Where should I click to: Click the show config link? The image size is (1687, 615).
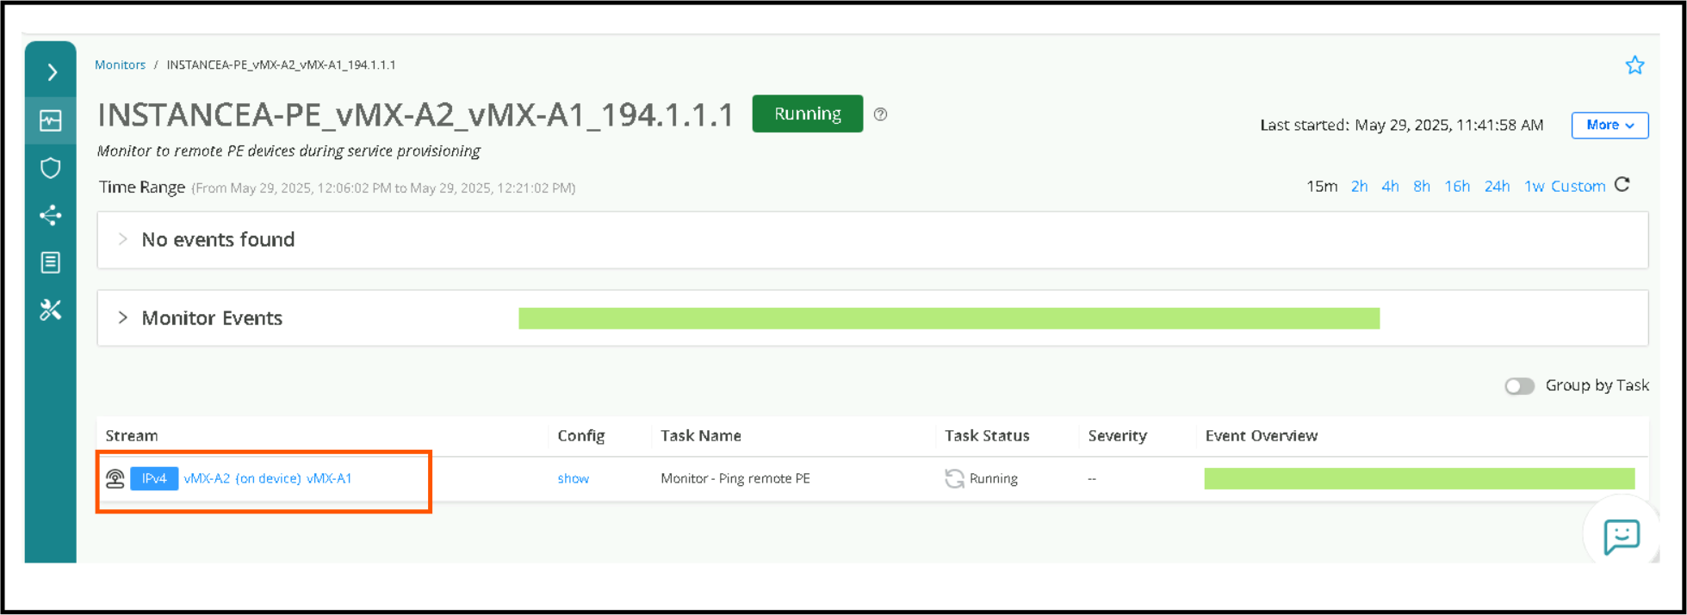click(x=573, y=479)
